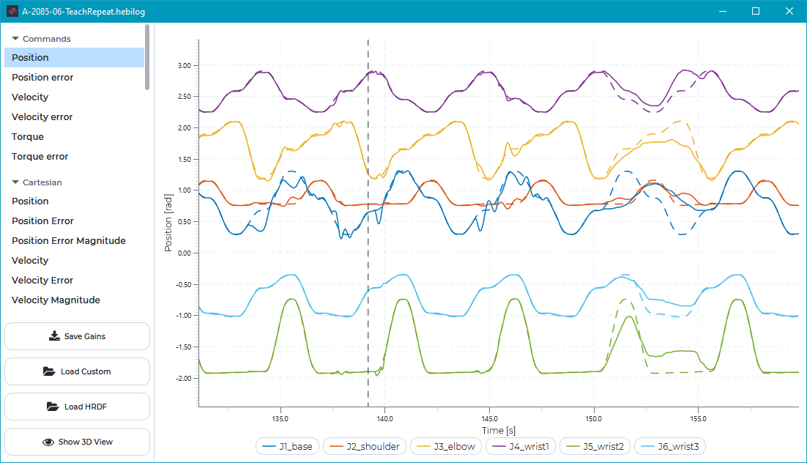The height and width of the screenshot is (463, 807).
Task: Select Velocity Magnitude in Cartesian list
Action: (56, 300)
